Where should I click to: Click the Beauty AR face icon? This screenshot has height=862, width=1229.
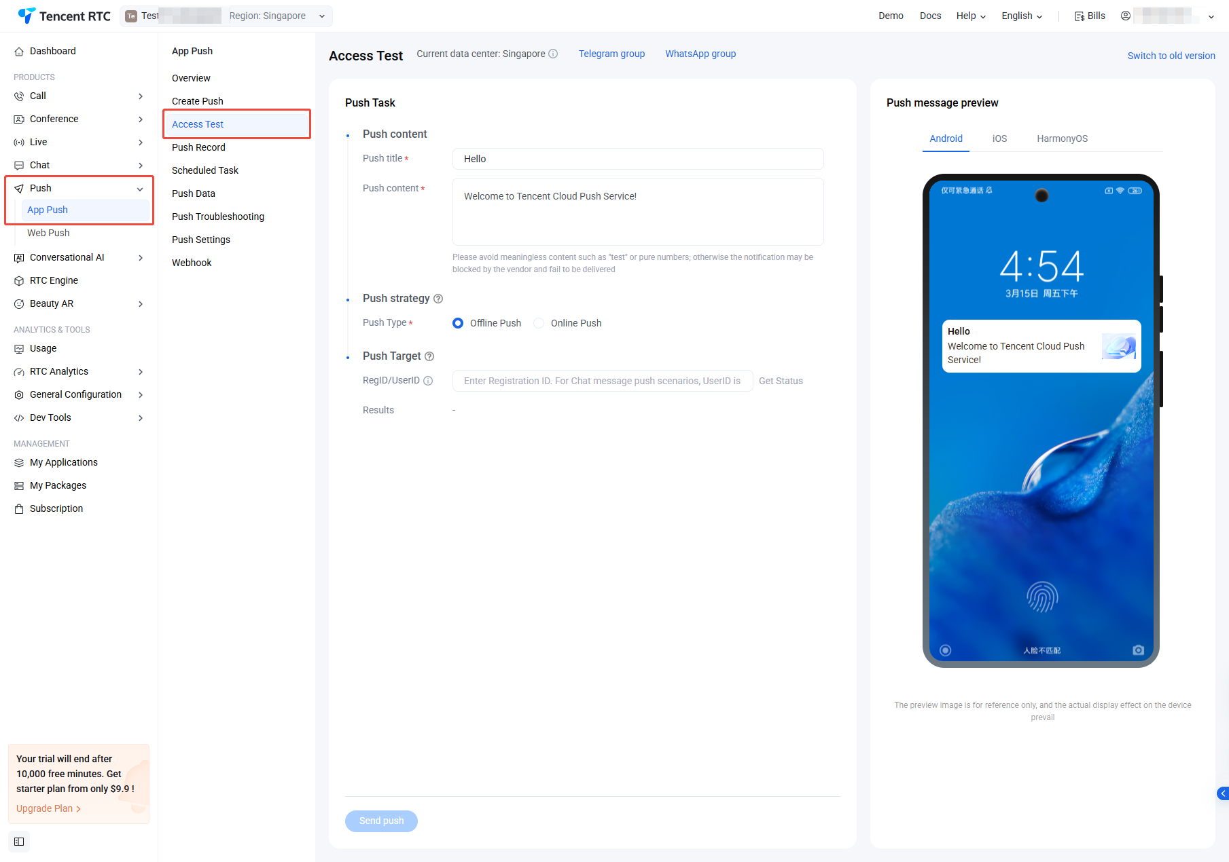[19, 304]
